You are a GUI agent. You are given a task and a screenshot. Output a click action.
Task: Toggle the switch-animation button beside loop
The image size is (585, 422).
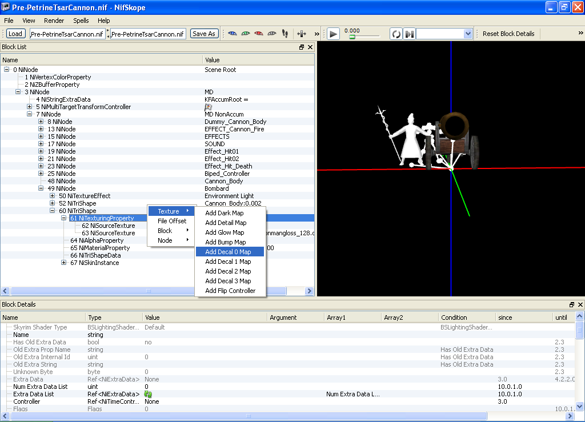point(409,34)
